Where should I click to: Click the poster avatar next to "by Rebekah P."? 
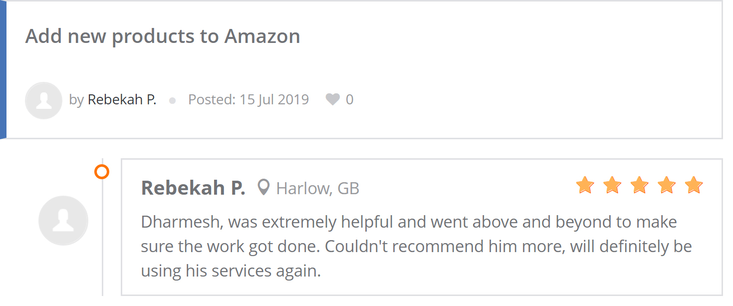43,100
